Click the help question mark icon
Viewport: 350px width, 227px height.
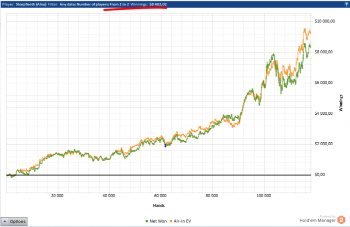point(346,4)
